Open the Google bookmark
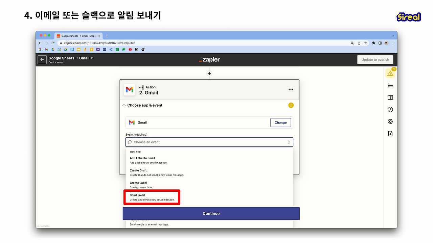The image size is (433, 243). point(40,50)
